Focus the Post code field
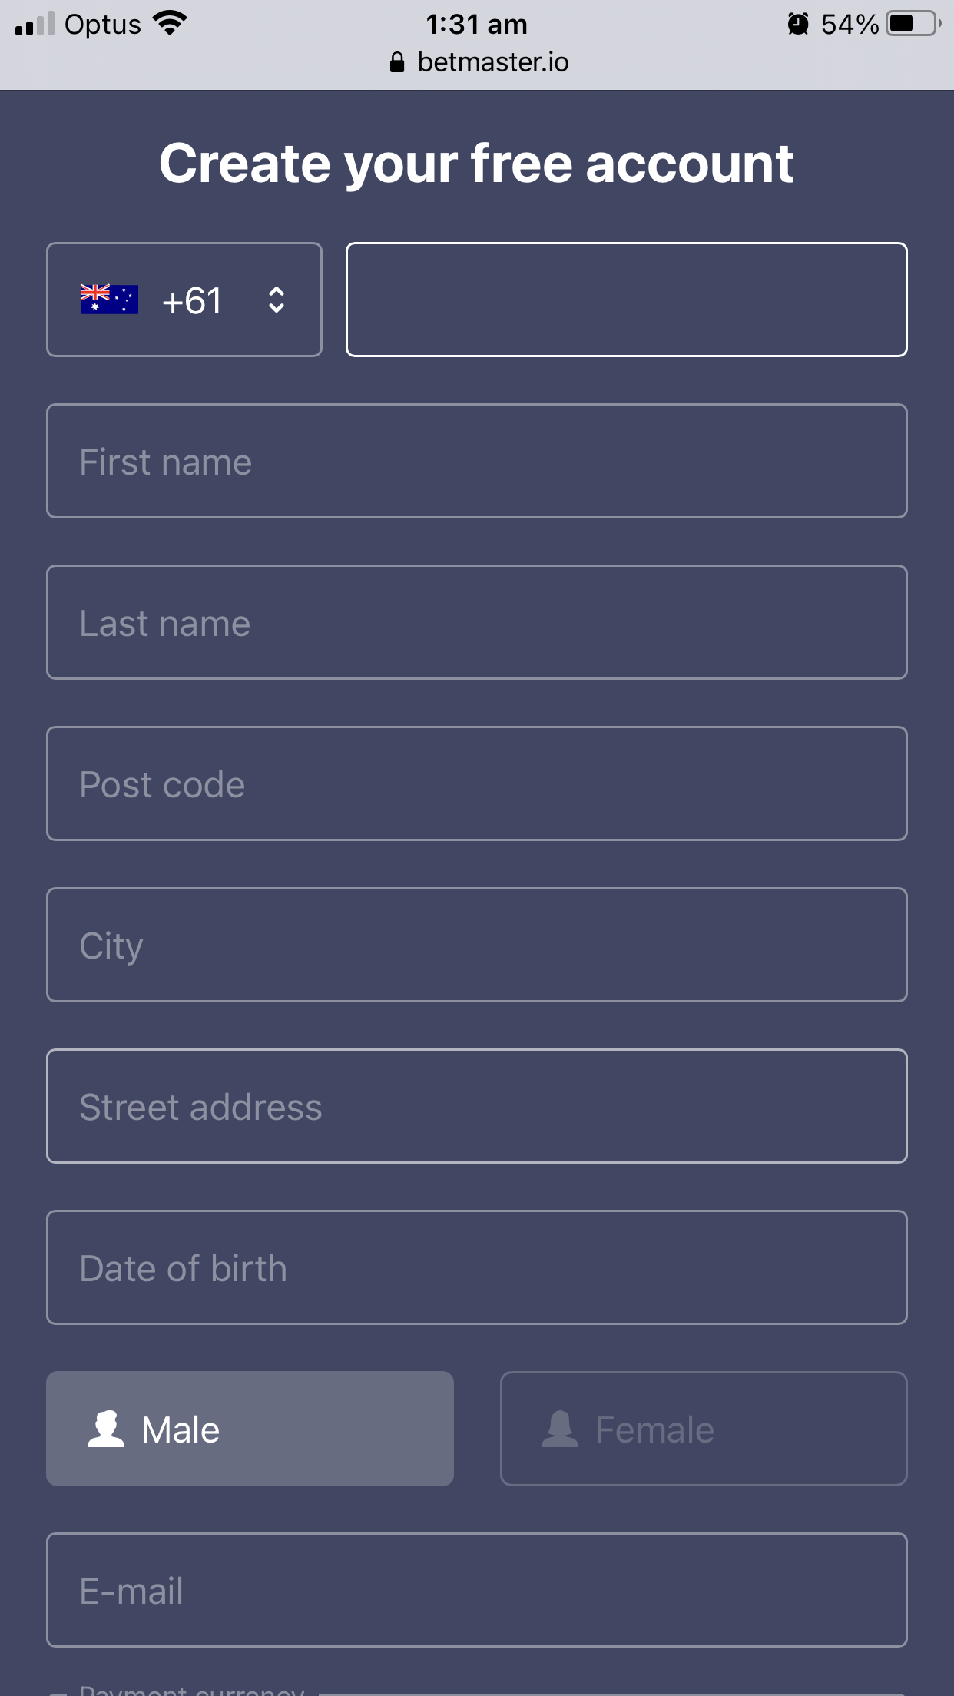 click(x=476, y=783)
